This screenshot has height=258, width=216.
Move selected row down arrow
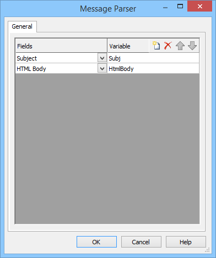(x=192, y=46)
